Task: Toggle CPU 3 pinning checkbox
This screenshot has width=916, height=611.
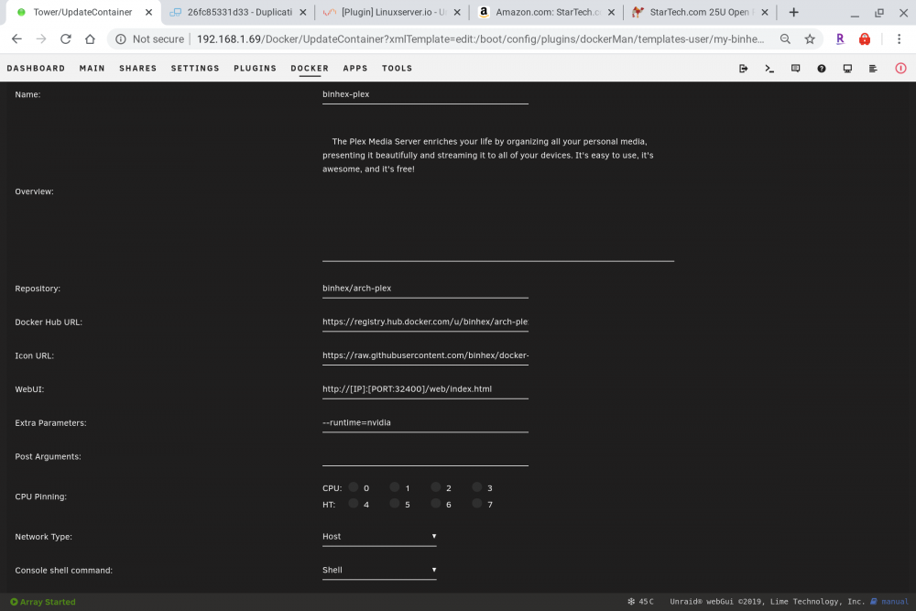Action: [476, 486]
